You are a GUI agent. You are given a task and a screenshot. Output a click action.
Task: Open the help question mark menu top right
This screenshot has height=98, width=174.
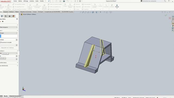pyautogui.click(x=169, y=1)
